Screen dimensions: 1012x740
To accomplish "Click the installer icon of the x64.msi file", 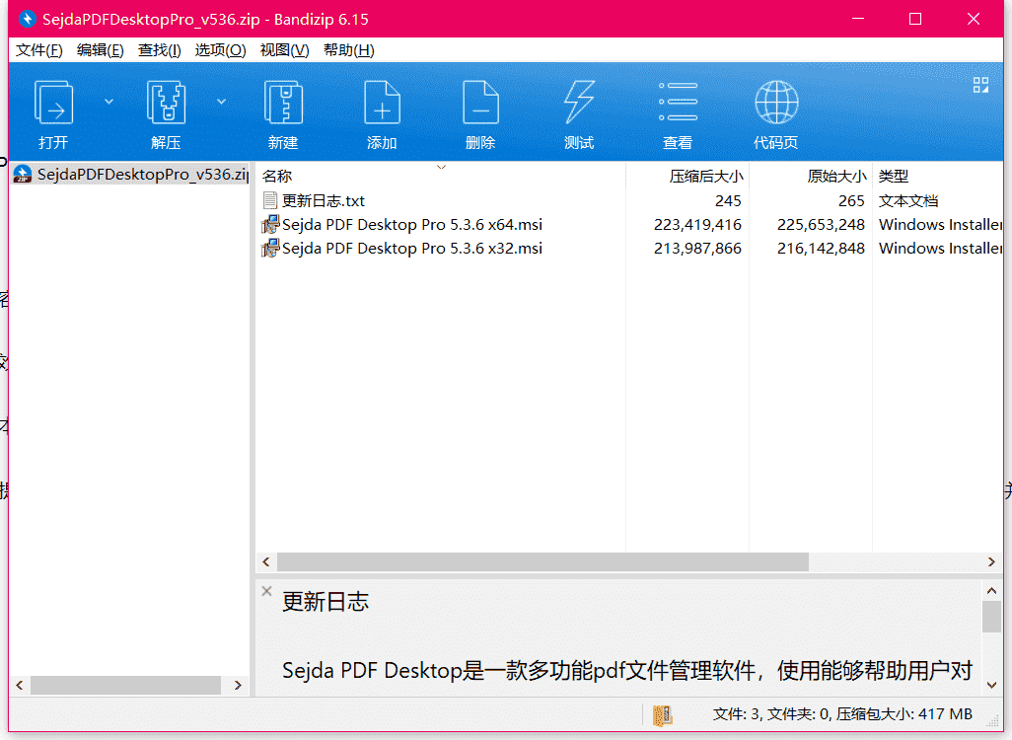I will tap(270, 225).
